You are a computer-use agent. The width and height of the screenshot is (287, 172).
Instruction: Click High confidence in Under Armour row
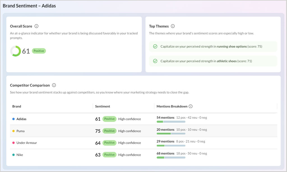pyautogui.click(x=129, y=143)
